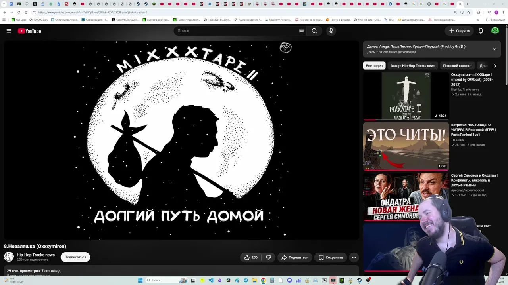Launch Visual Studio Code from the taskbar
508x285 pixels.
(x=211, y=280)
